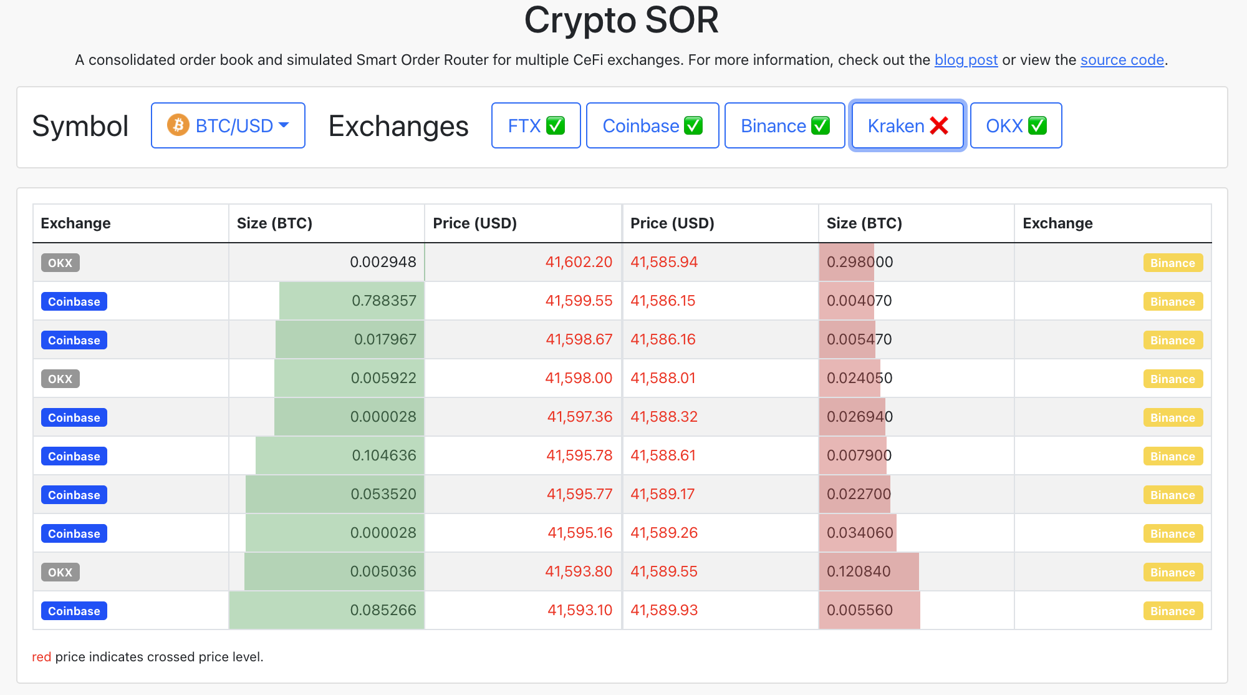Toggle the OKX exchange button
Screen dimensions: 1247x695
pyautogui.click(x=1016, y=125)
